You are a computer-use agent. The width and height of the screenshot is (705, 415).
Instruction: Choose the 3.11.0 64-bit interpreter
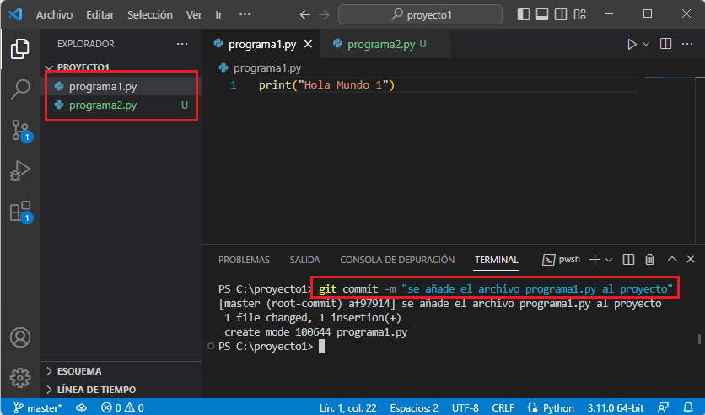[616, 407]
